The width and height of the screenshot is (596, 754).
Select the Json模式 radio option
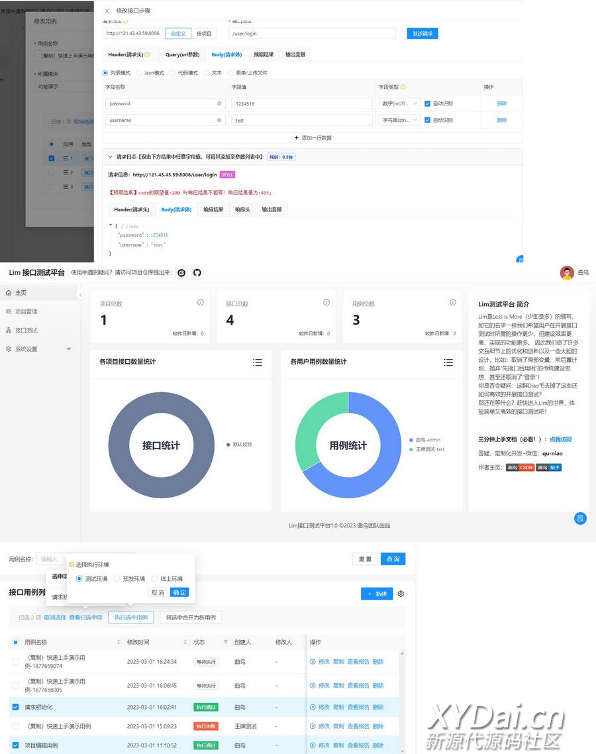(x=140, y=73)
